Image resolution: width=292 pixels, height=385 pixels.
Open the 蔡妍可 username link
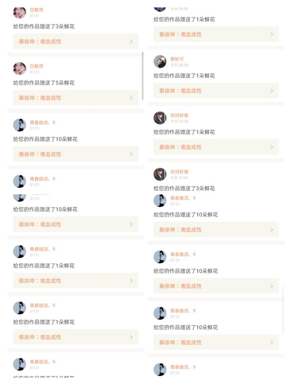coord(177,59)
